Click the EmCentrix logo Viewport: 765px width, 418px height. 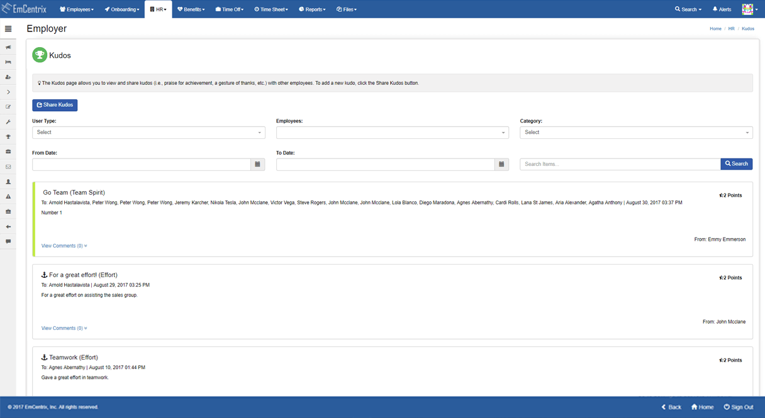pos(24,9)
